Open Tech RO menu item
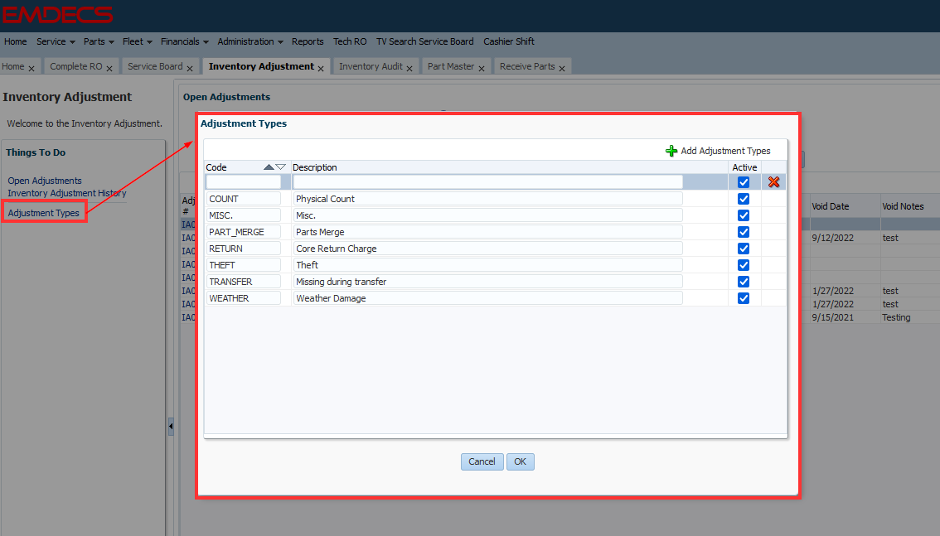This screenshot has width=940, height=536. (350, 41)
